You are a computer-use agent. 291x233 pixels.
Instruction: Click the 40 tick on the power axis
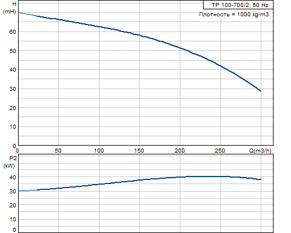click(13, 177)
